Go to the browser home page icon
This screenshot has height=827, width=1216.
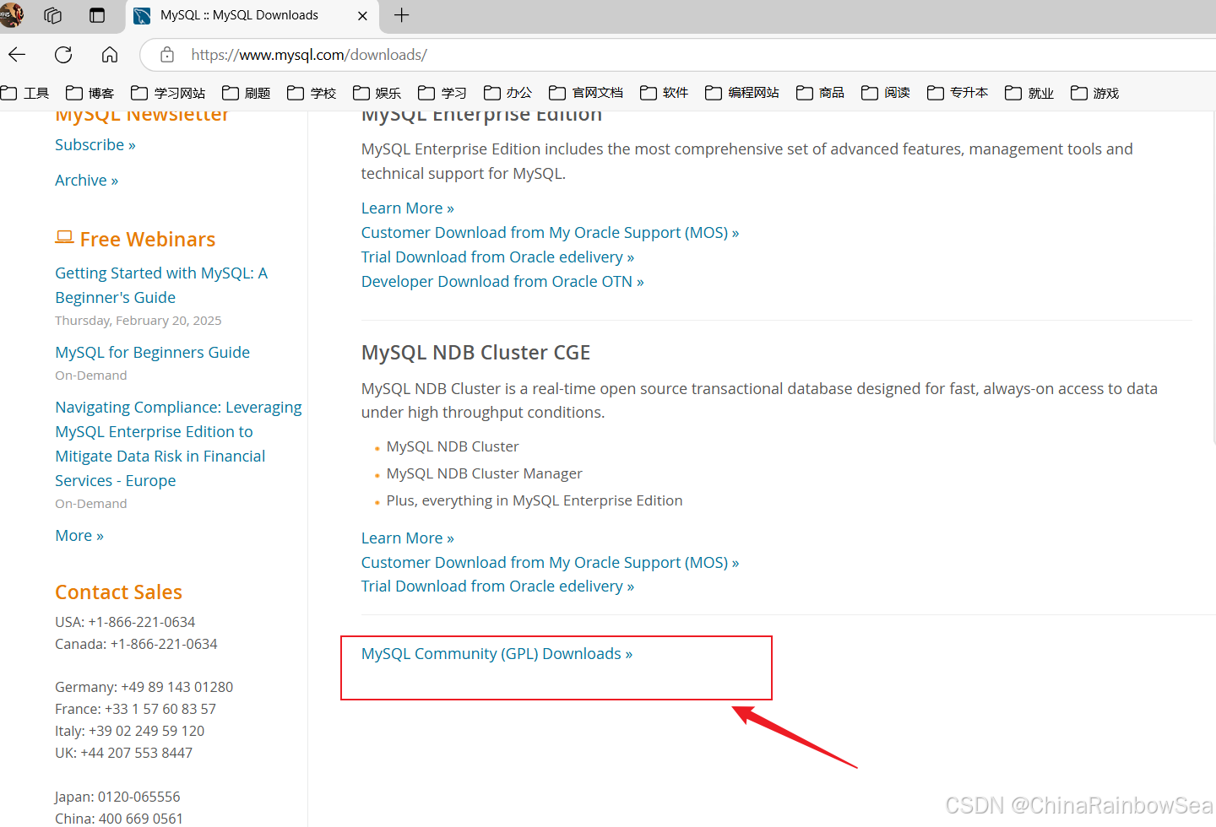click(110, 55)
